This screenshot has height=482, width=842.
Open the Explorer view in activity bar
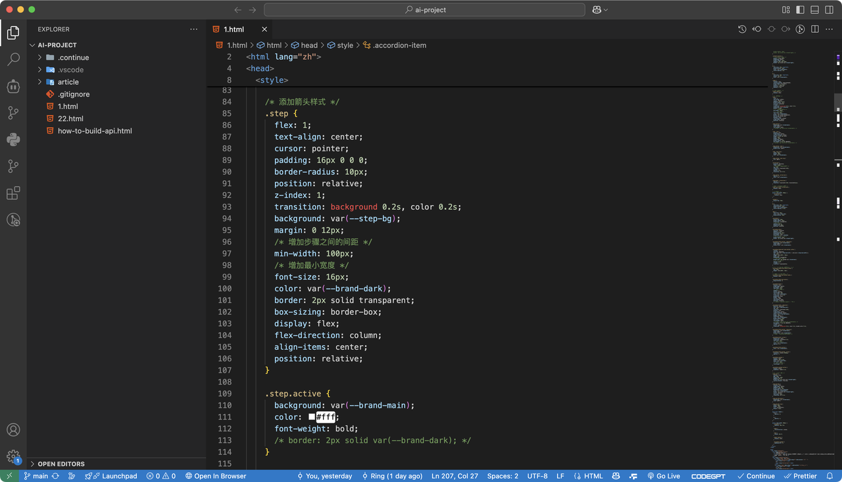coord(13,32)
